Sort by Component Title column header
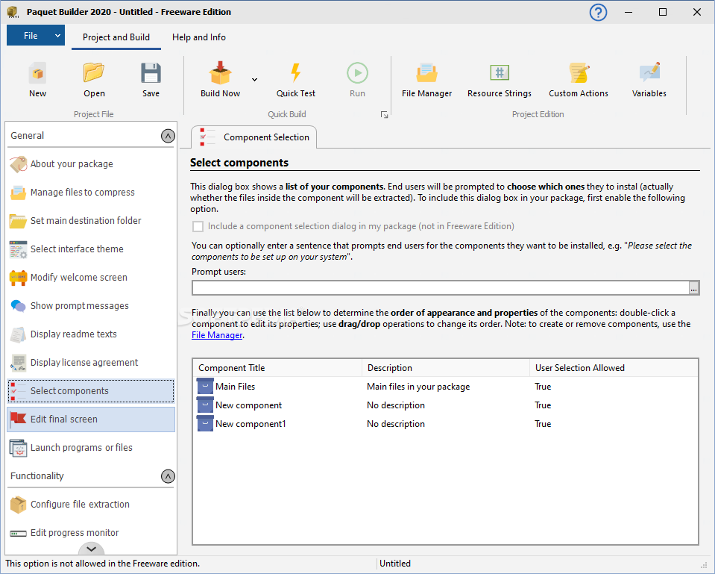Screen dimensions: 715x574 (277, 368)
